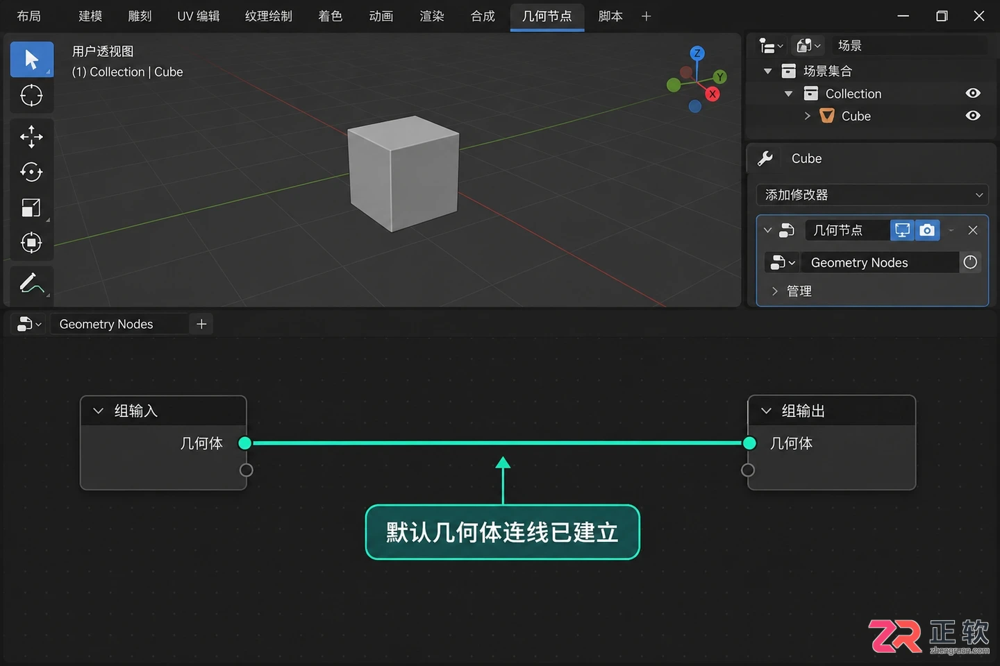Click the X axis on navigation gizmo

[x=712, y=94]
